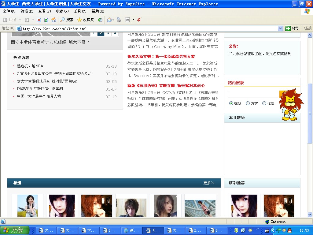The height and width of the screenshot is (235, 313).
Task: Open article 越危机，越NBA
Action: click(x=30, y=66)
